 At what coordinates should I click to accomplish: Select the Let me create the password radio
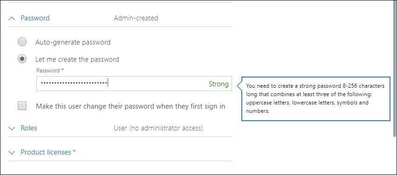point(22,59)
